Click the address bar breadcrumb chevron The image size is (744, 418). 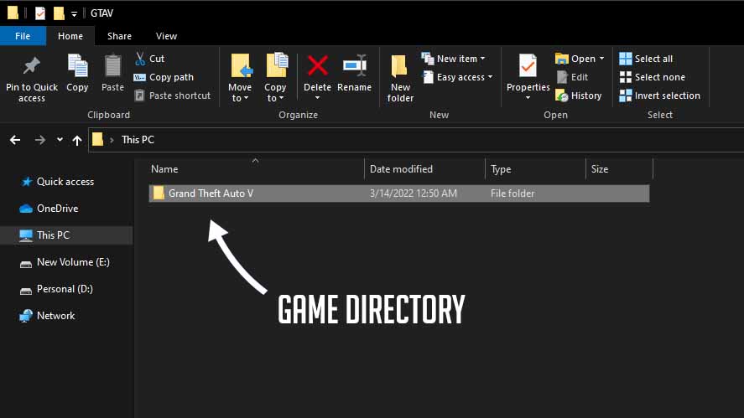coord(112,140)
